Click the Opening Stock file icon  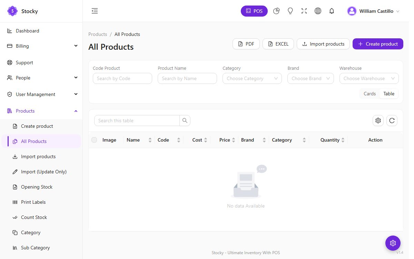point(15,187)
